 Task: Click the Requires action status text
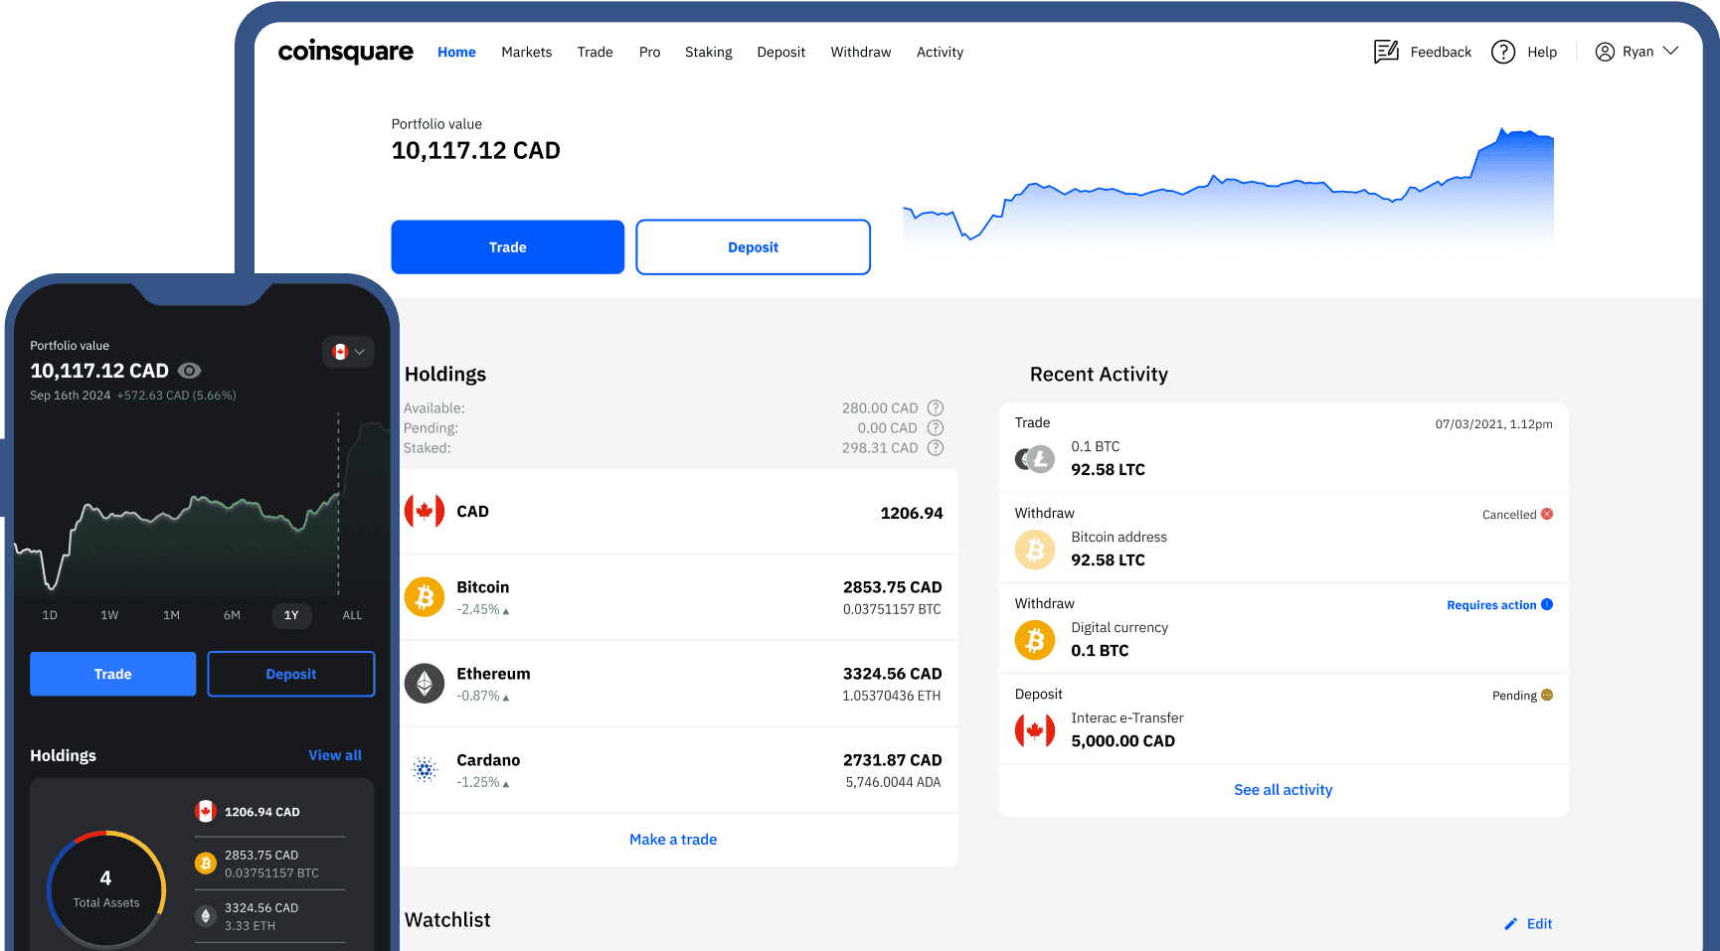tap(1491, 605)
